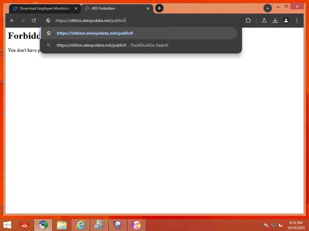
Task: Click inside the address bar URL text
Action: [90, 20]
